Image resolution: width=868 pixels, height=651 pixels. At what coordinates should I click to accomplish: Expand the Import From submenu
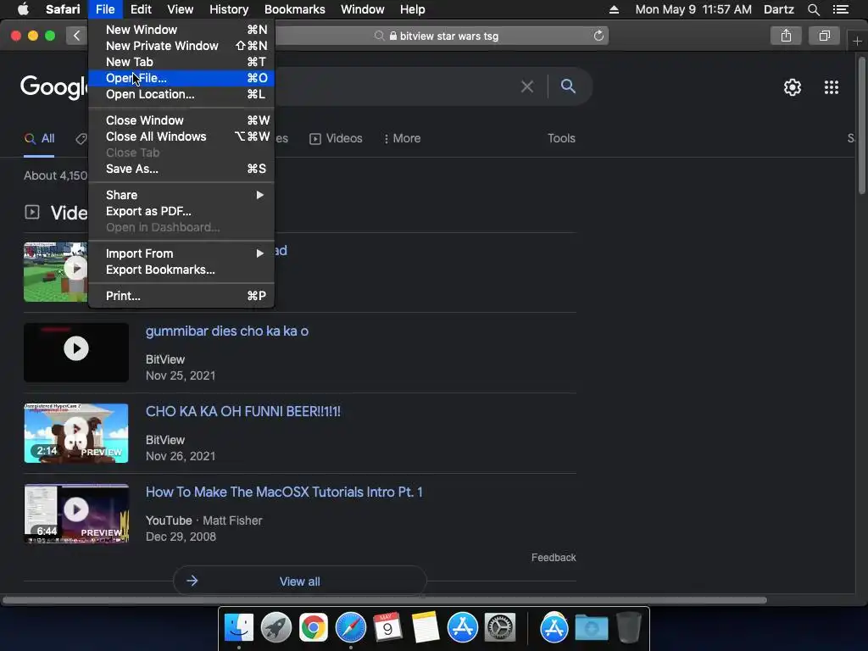181,253
